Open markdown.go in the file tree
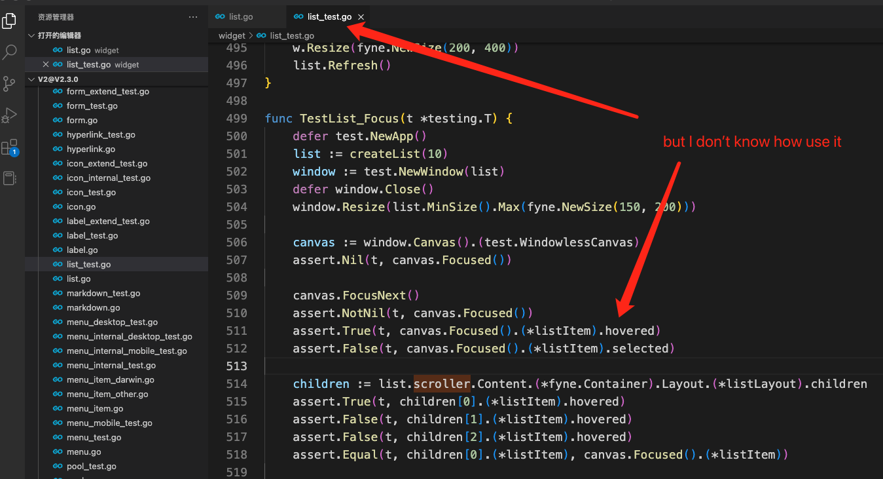The height and width of the screenshot is (479, 883). pyautogui.click(x=117, y=308)
